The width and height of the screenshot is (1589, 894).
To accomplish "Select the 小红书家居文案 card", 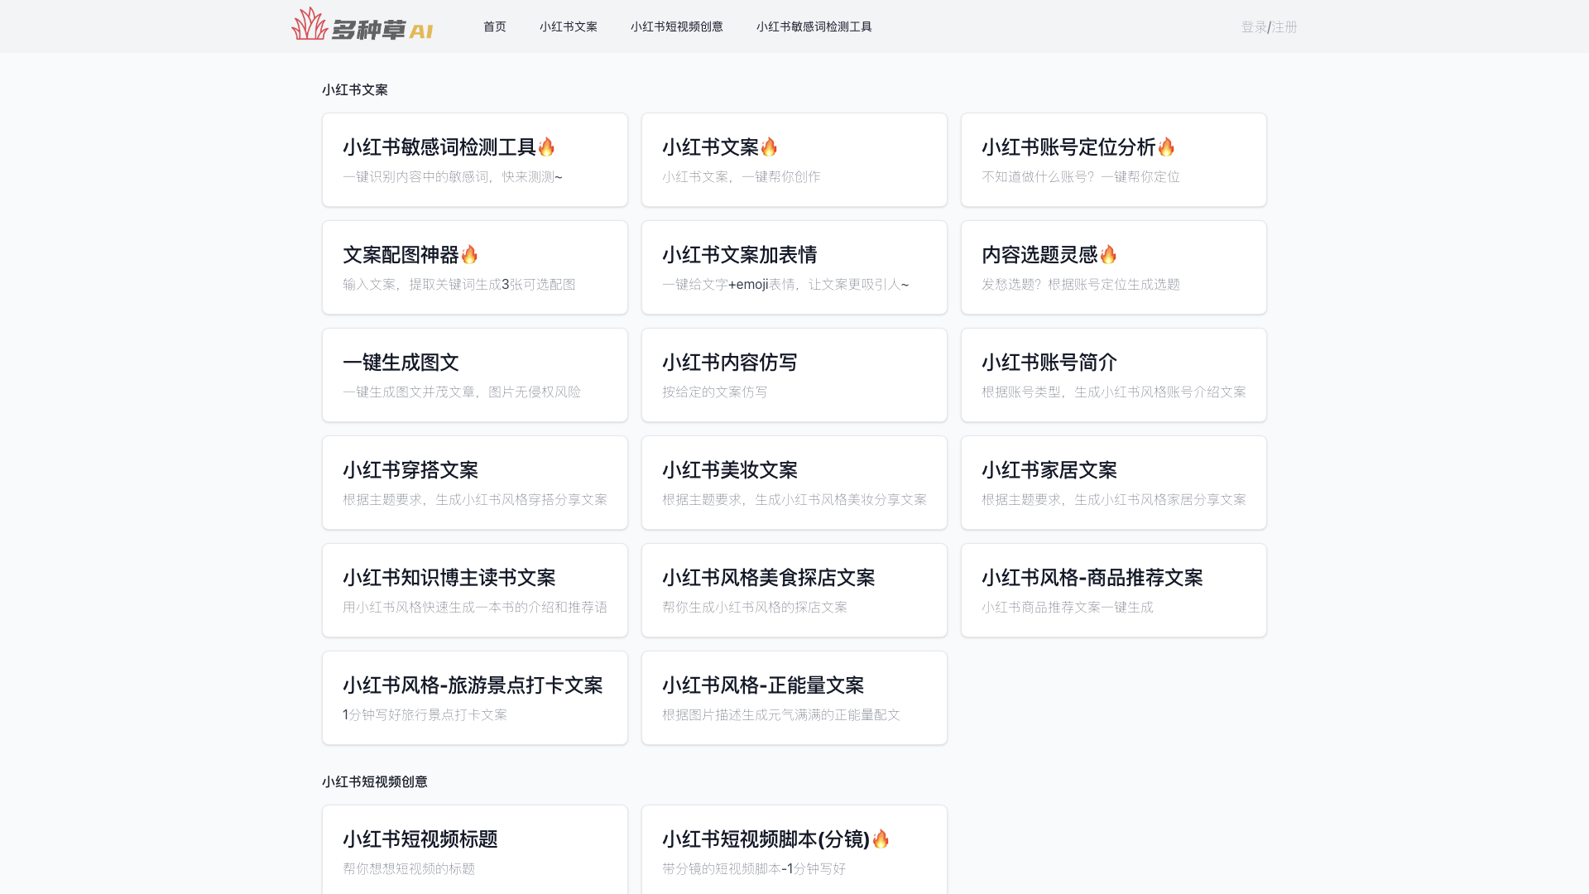I will pyautogui.click(x=1114, y=483).
